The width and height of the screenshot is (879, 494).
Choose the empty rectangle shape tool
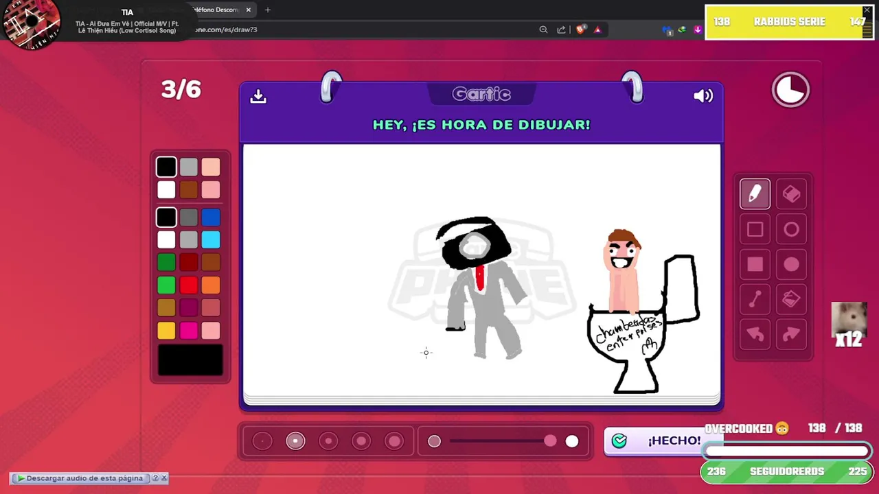tap(755, 230)
